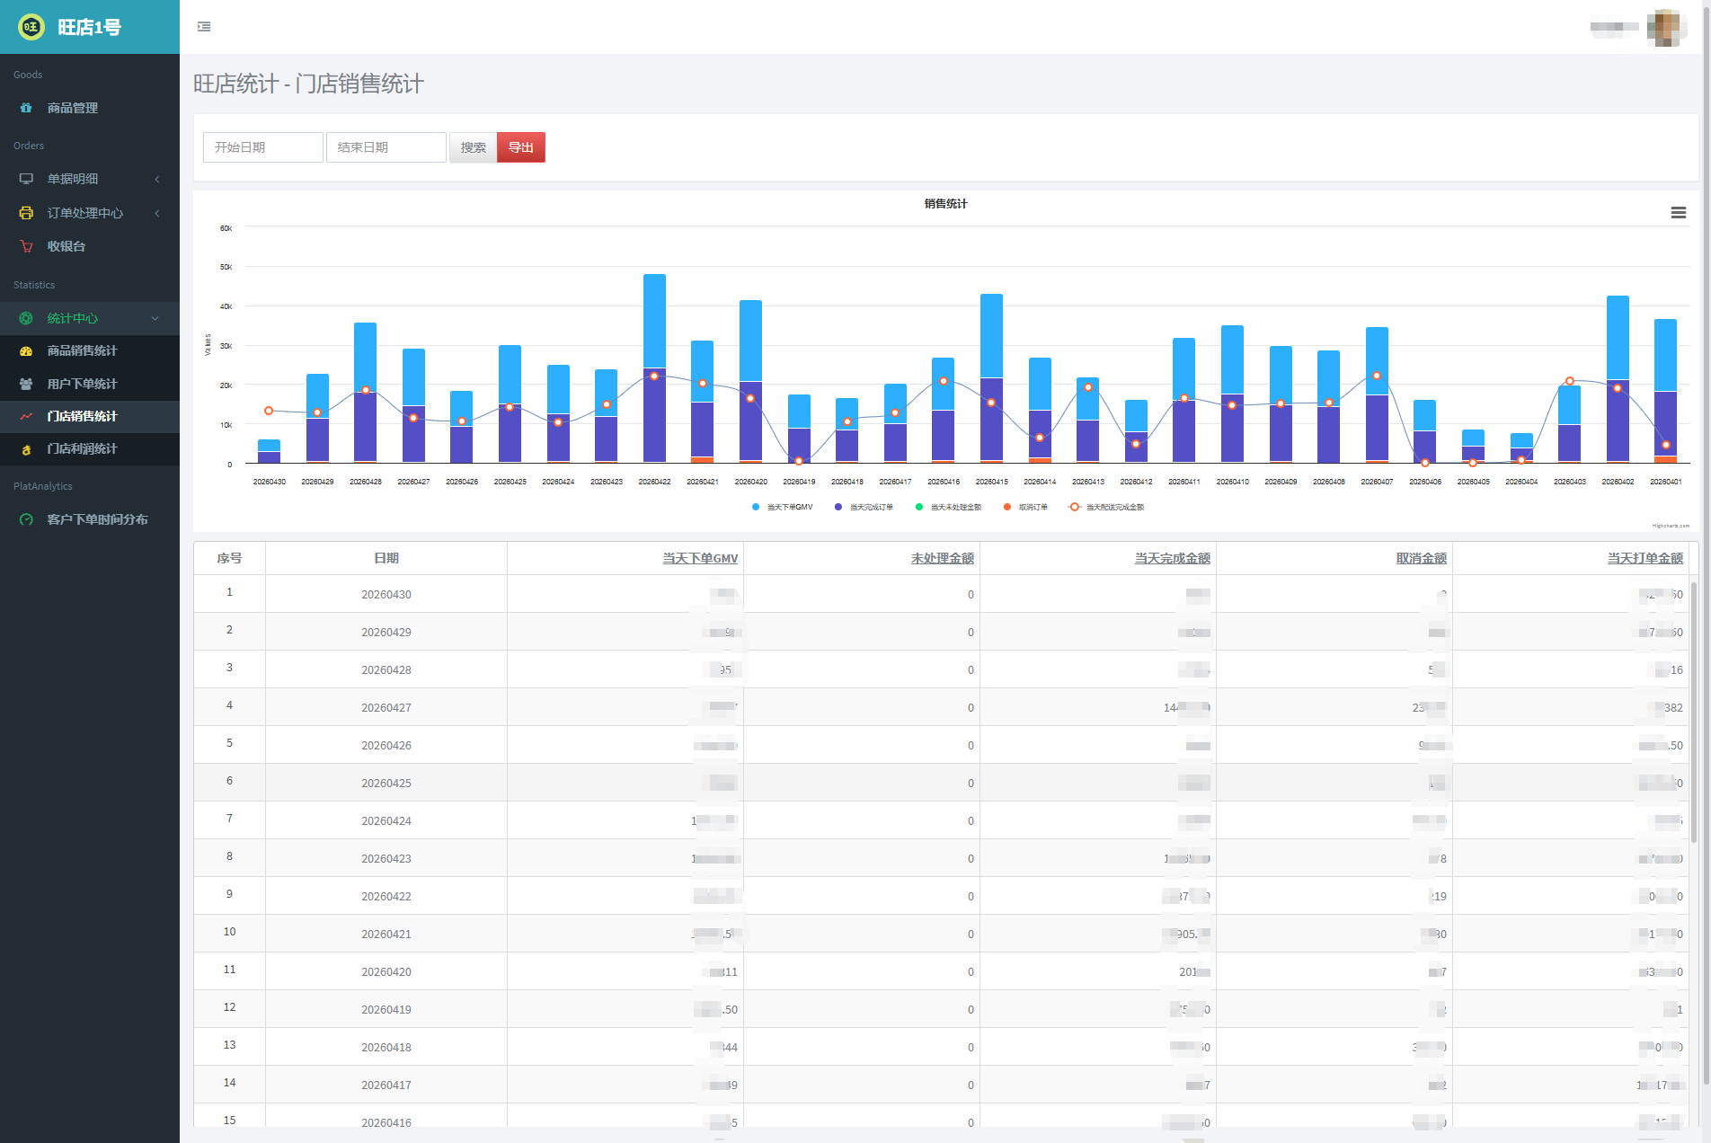This screenshot has height=1143, width=1711.
Task: Click the green icon beside 统计中心
Action: pyautogui.click(x=26, y=318)
